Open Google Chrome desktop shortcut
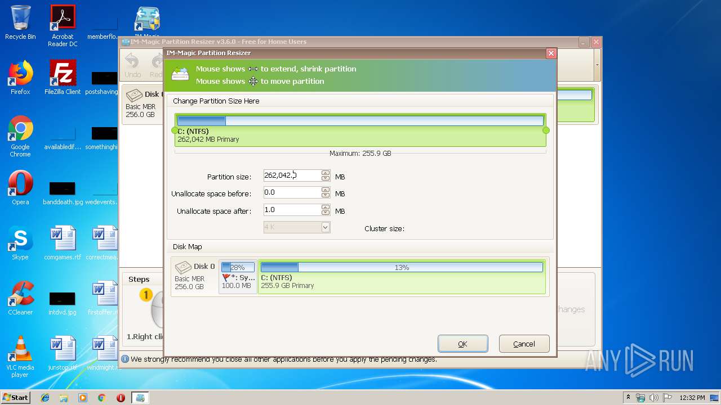This screenshot has height=405, width=721. click(20, 137)
